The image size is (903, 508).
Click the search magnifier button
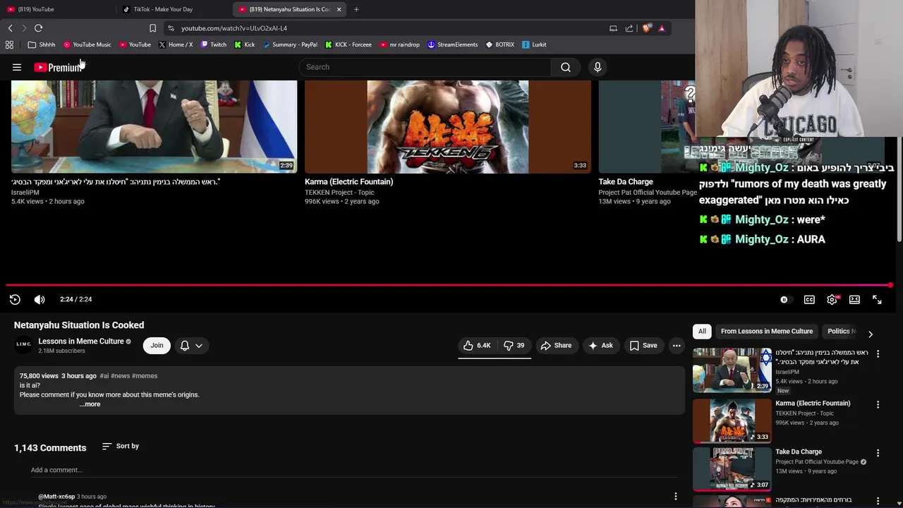[566, 67]
